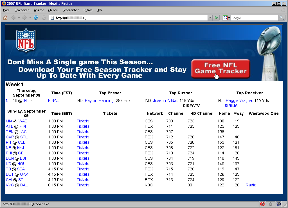288x208 pixels.
Task: Open the Ansicht menu
Action: 39,10
